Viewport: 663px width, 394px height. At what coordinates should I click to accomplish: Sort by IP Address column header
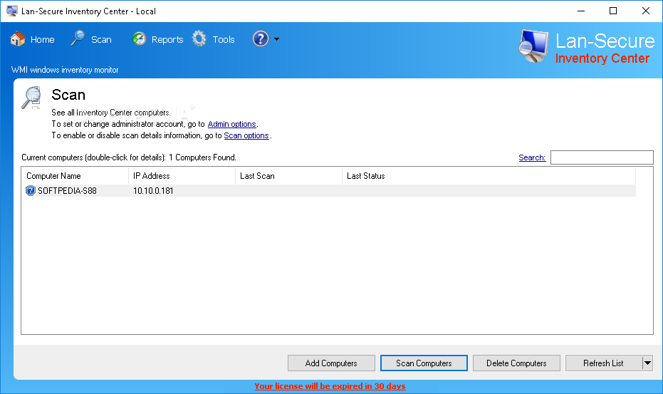182,176
